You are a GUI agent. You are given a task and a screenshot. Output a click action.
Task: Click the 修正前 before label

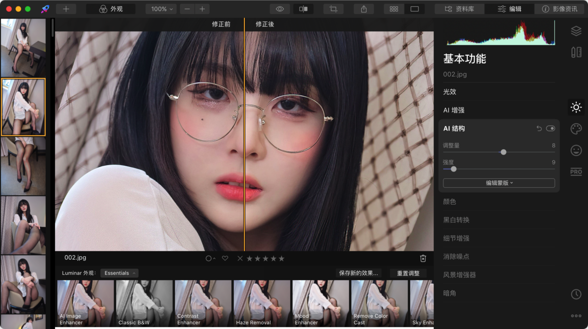[x=221, y=24]
